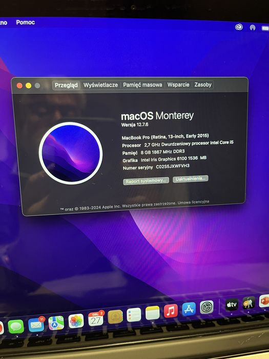Open Keychain Access icon in the Dock
Viewport: 269px width, 359px height.
249,303
